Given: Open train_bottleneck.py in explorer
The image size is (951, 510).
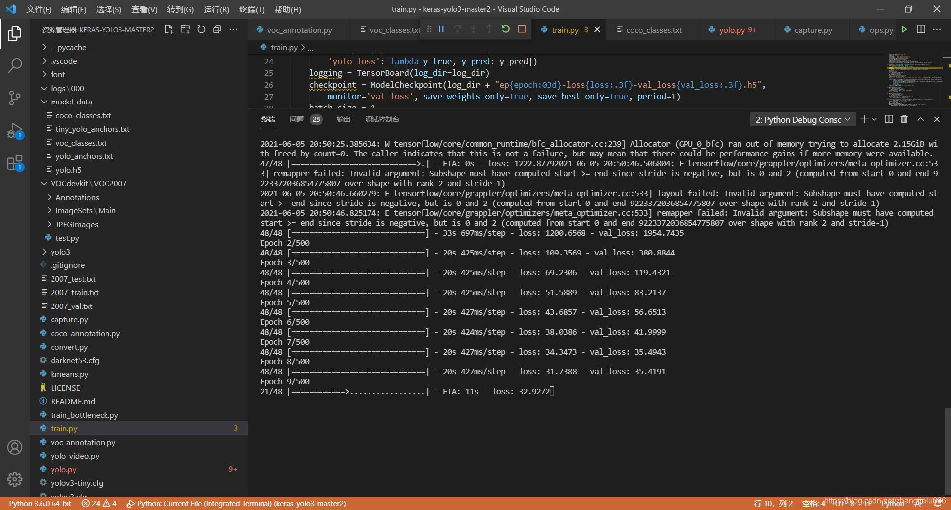Looking at the screenshot, I should click(139, 415).
